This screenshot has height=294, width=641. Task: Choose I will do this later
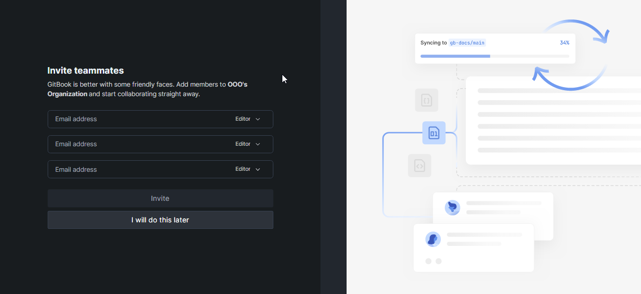pyautogui.click(x=160, y=220)
